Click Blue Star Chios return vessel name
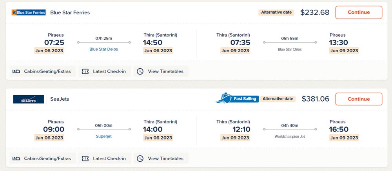The image size is (392, 171). click(290, 50)
